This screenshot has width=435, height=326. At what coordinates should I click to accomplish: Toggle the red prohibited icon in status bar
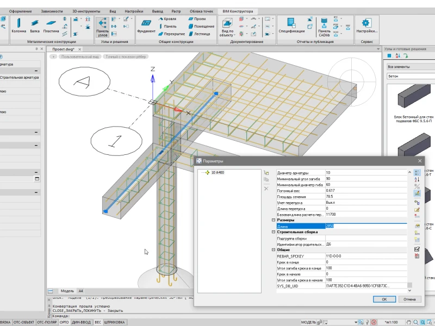pyautogui.click(x=374, y=322)
